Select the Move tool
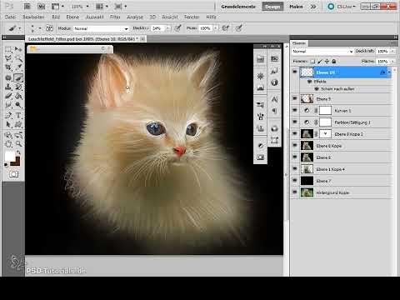 pyautogui.click(x=18, y=49)
